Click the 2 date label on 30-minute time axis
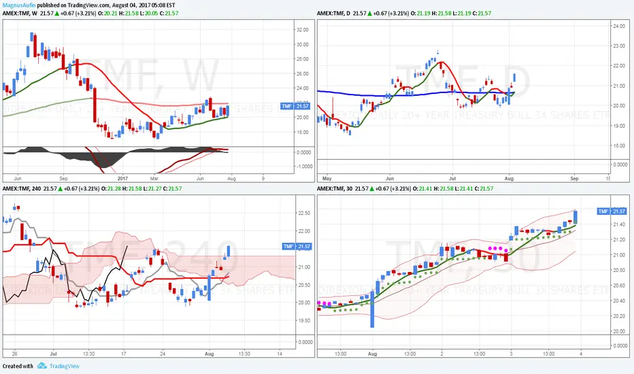 tap(441, 354)
